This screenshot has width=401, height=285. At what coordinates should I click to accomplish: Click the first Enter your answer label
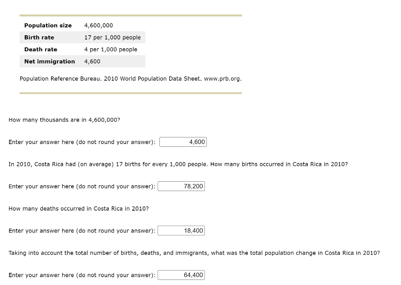tap(81, 142)
